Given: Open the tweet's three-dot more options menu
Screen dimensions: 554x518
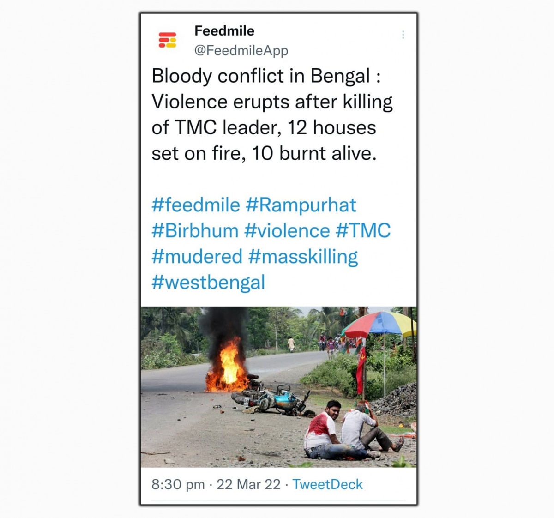Looking at the screenshot, I should click(x=403, y=35).
